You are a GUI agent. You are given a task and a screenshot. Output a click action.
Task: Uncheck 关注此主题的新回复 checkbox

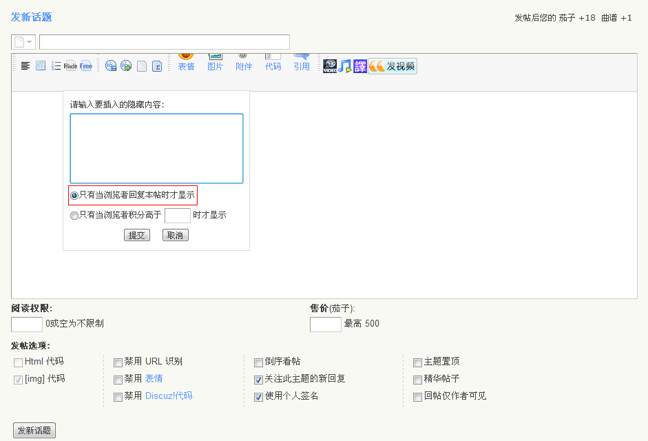point(258,380)
